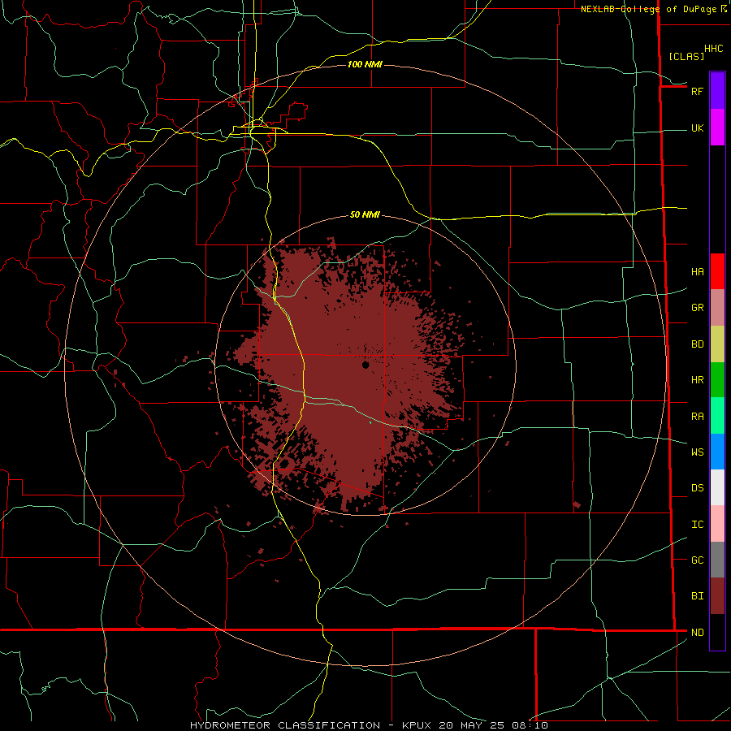
Task: Click the HA red legend swatch
Action: [717, 271]
